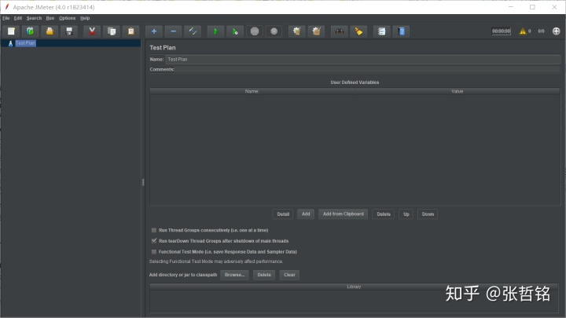Expand all nodes with plus icon
This screenshot has width=566, height=318.
pyautogui.click(x=154, y=31)
